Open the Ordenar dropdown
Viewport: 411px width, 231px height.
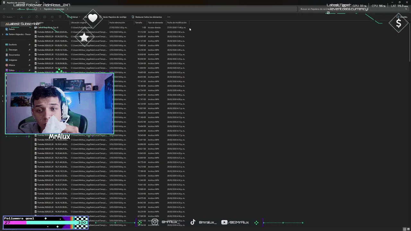coord(74,17)
